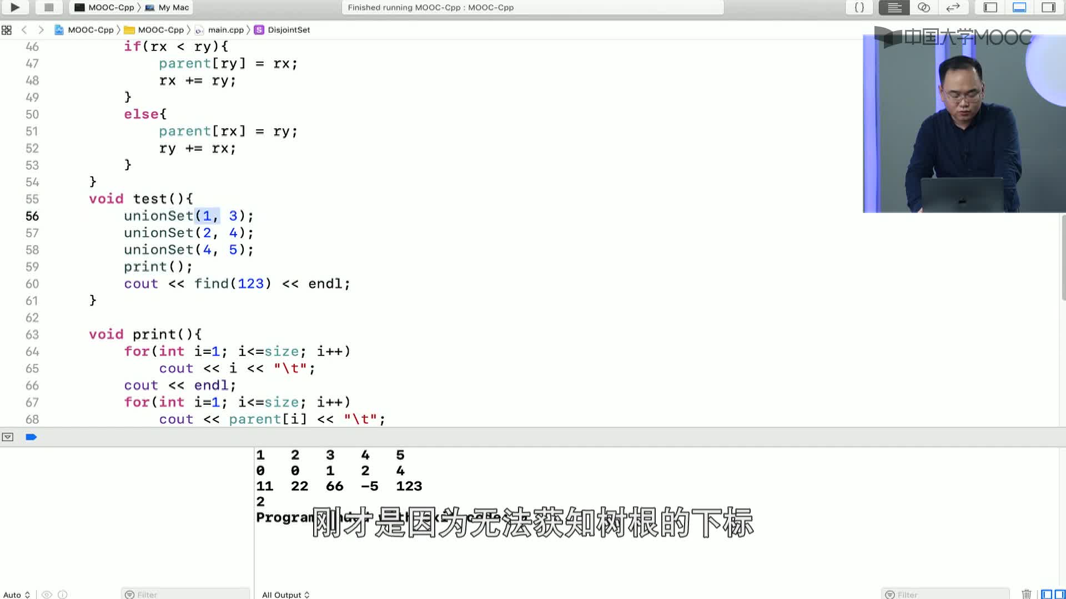Viewport: 1066px width, 599px height.
Task: Click the editor vertical scrollbar
Action: pyautogui.click(x=1063, y=258)
